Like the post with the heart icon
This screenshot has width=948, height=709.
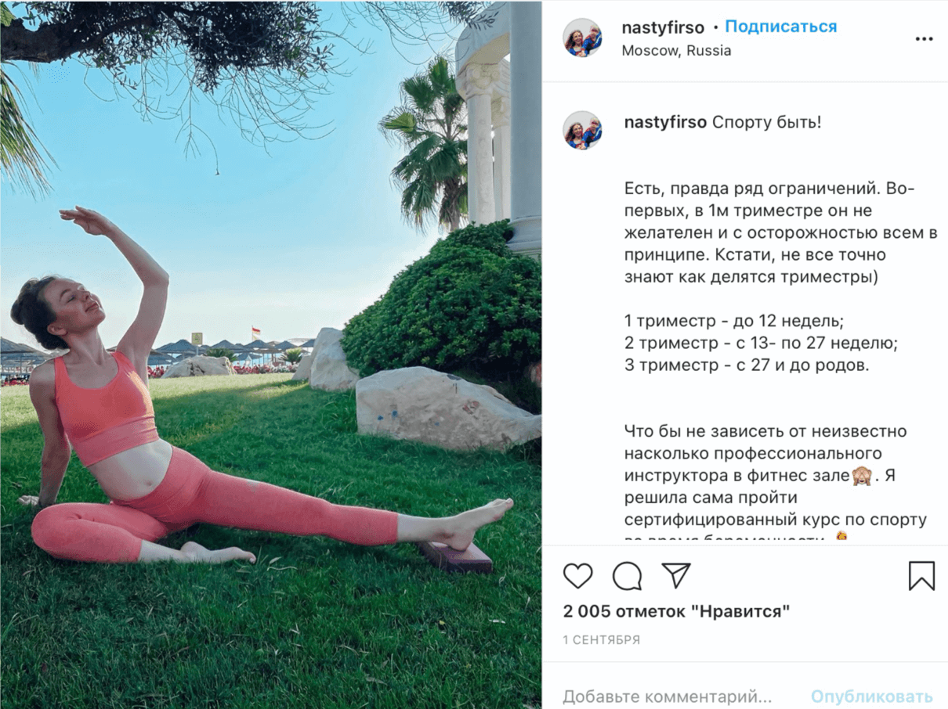click(x=578, y=576)
